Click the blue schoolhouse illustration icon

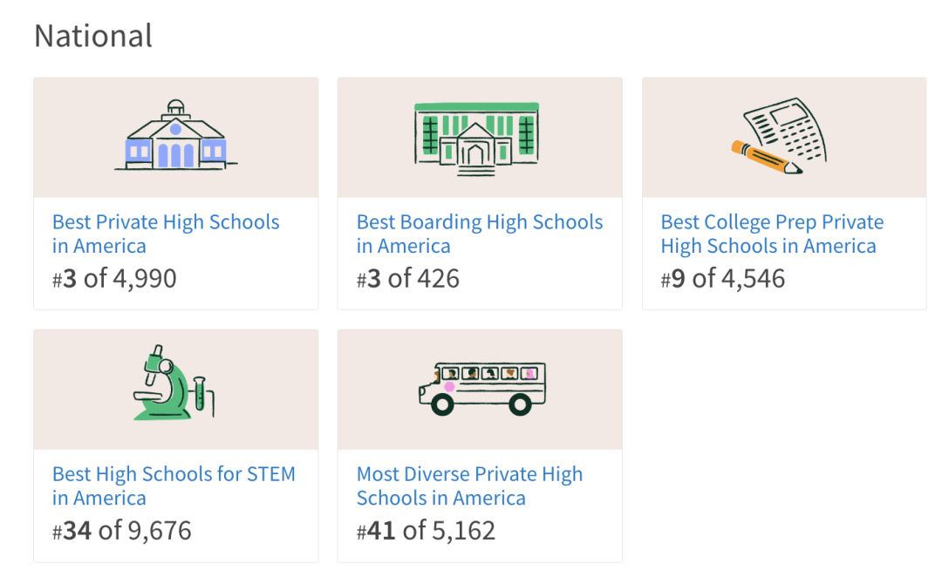tap(175, 135)
